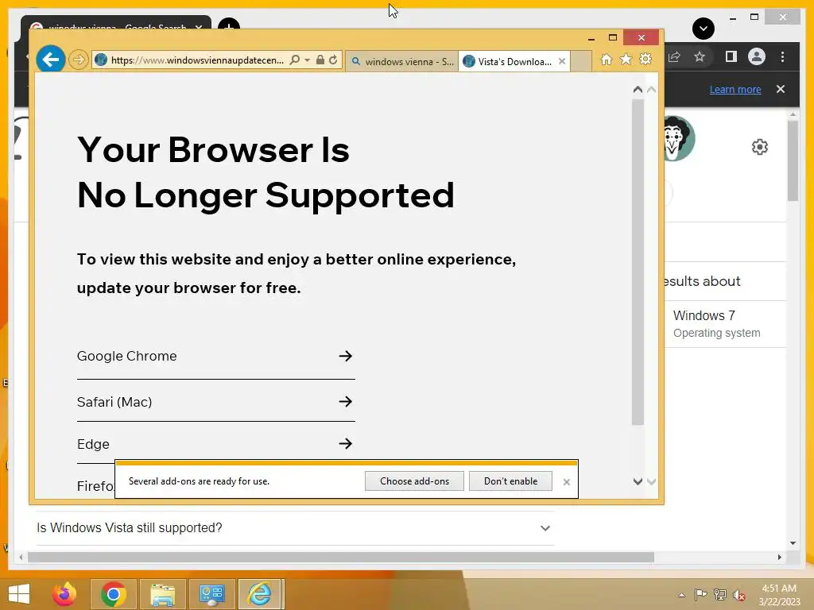Click the Don't enable button

(x=510, y=481)
